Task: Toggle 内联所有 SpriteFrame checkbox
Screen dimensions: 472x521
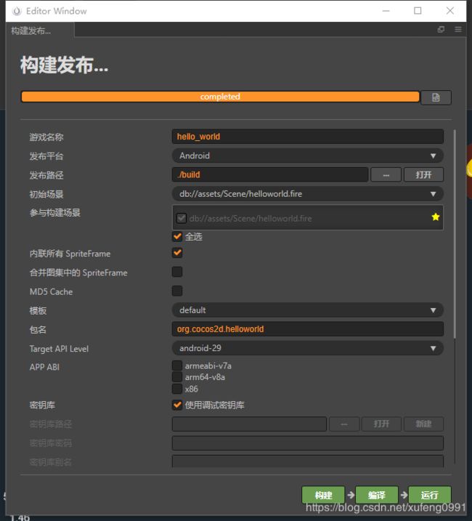Action: point(177,253)
